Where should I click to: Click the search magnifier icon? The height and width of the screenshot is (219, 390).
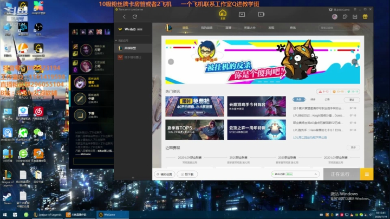pos(356,28)
